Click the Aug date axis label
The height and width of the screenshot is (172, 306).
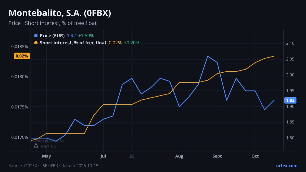point(179,156)
